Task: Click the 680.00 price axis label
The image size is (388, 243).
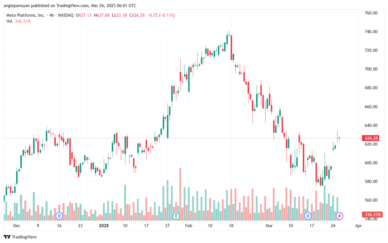Action: click(371, 88)
